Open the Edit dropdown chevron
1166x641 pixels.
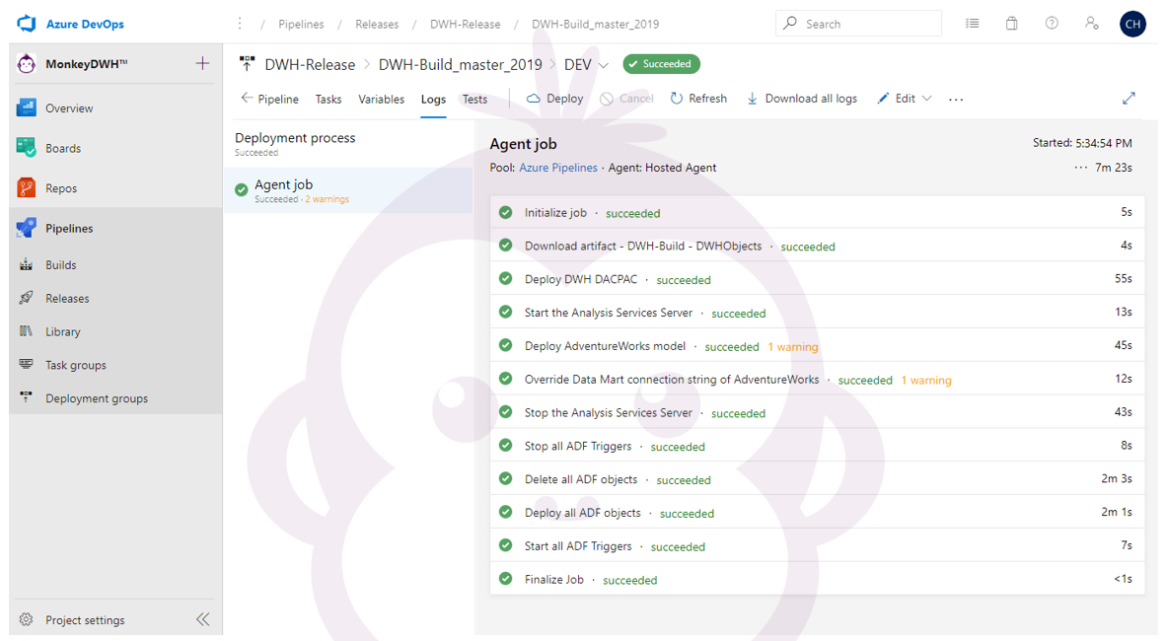(926, 99)
